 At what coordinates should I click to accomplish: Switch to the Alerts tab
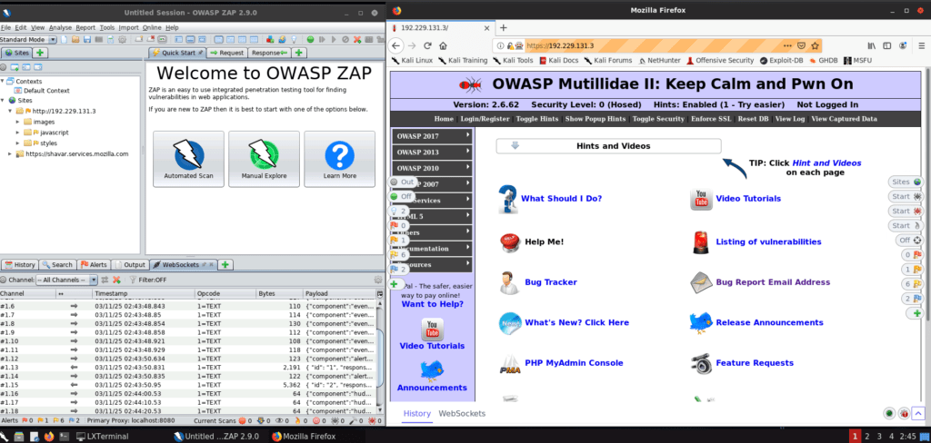95,264
